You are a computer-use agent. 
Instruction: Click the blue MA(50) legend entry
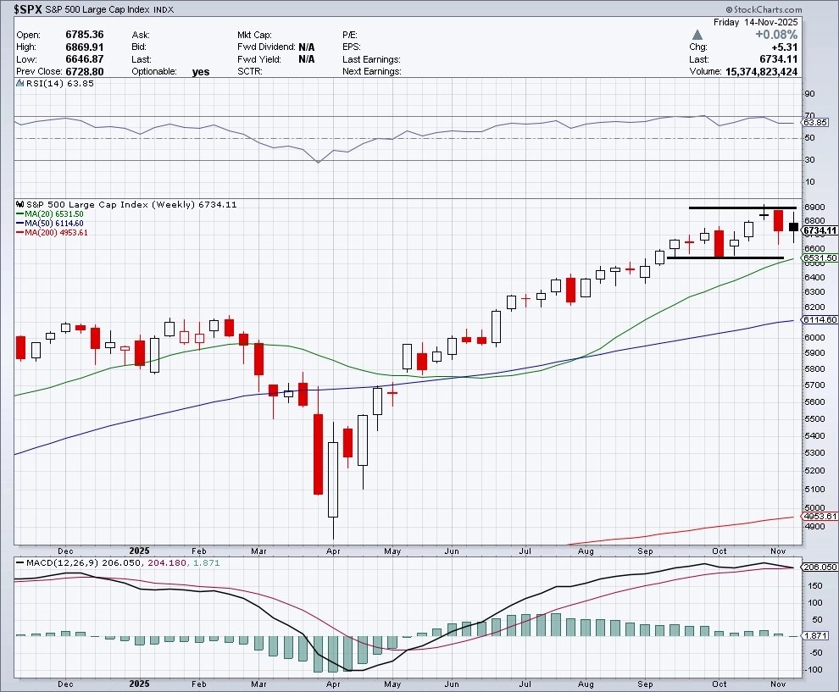50,223
